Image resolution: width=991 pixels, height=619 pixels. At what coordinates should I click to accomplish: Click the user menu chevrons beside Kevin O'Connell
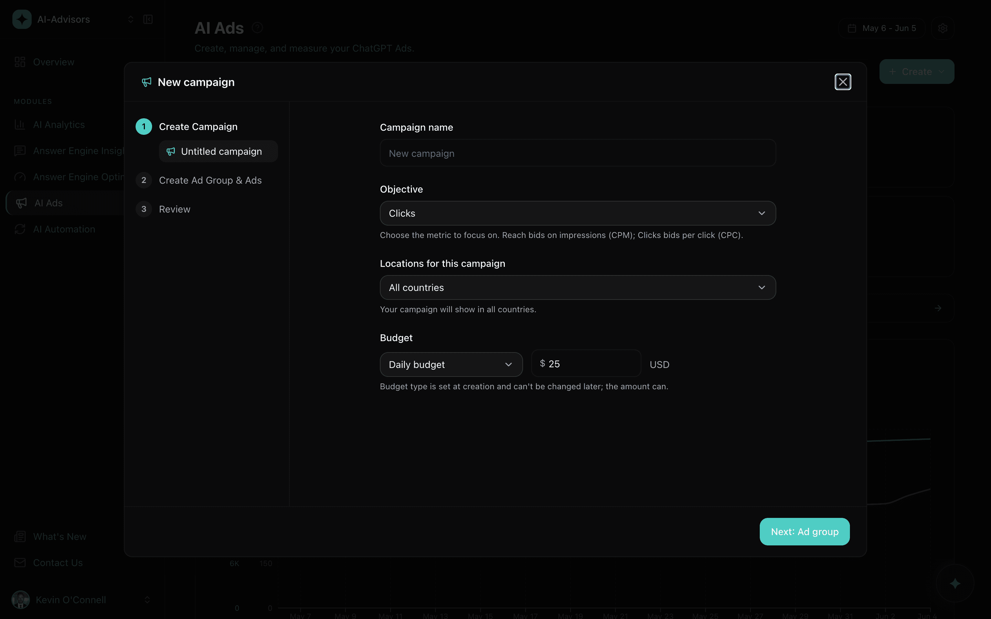click(147, 600)
